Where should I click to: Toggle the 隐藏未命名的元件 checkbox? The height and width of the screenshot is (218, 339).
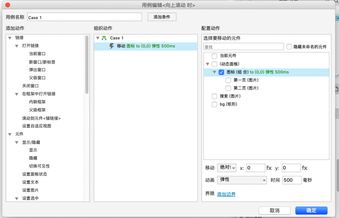[x=289, y=47]
